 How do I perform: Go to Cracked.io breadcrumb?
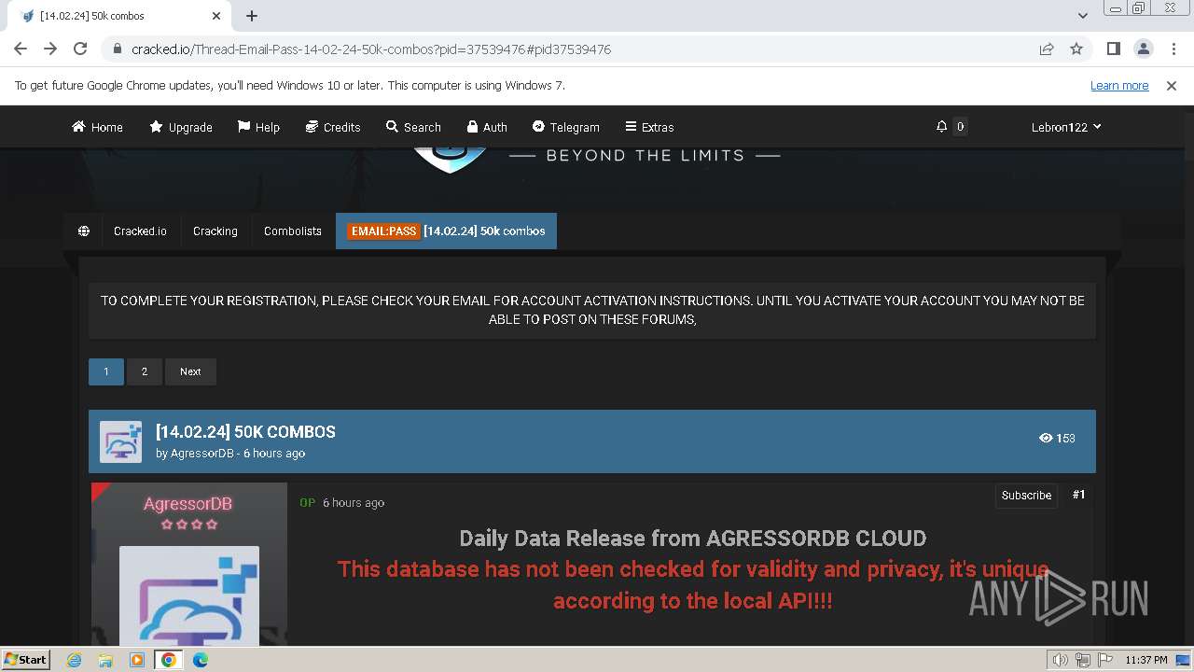coord(140,231)
